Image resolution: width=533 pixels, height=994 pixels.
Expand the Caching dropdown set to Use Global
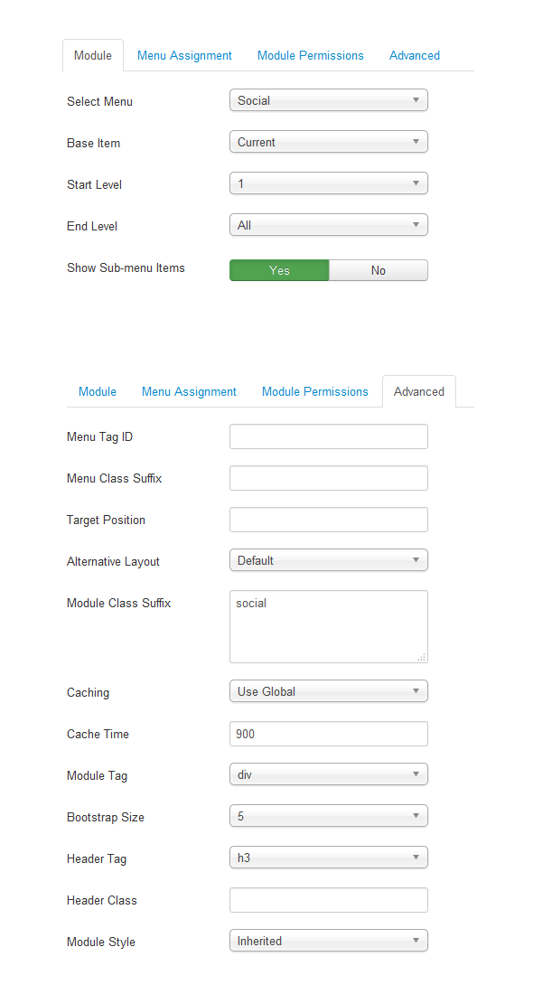tap(328, 691)
